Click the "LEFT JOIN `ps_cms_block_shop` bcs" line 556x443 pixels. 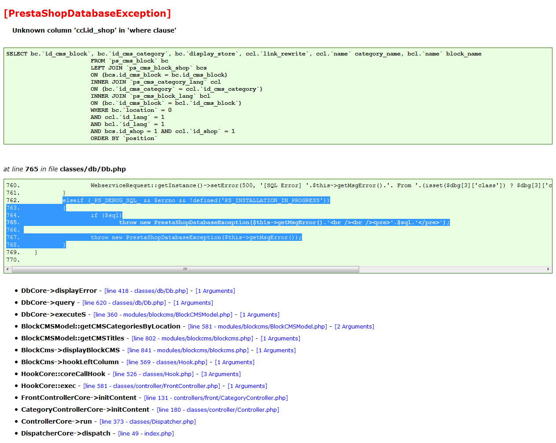pos(149,68)
